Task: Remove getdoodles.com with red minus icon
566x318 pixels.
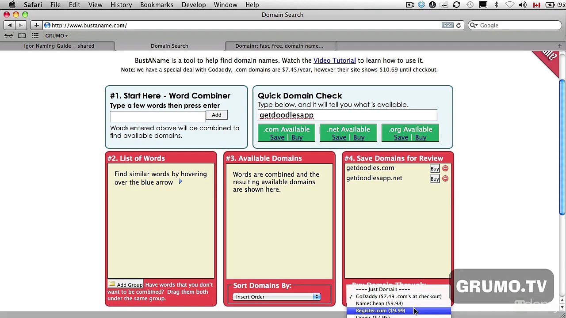Action: (445, 168)
